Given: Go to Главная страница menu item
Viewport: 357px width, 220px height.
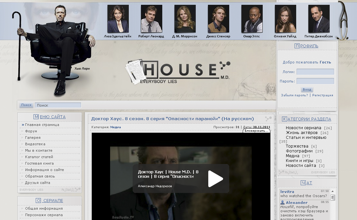Looking at the screenshot, I should (x=42, y=125).
